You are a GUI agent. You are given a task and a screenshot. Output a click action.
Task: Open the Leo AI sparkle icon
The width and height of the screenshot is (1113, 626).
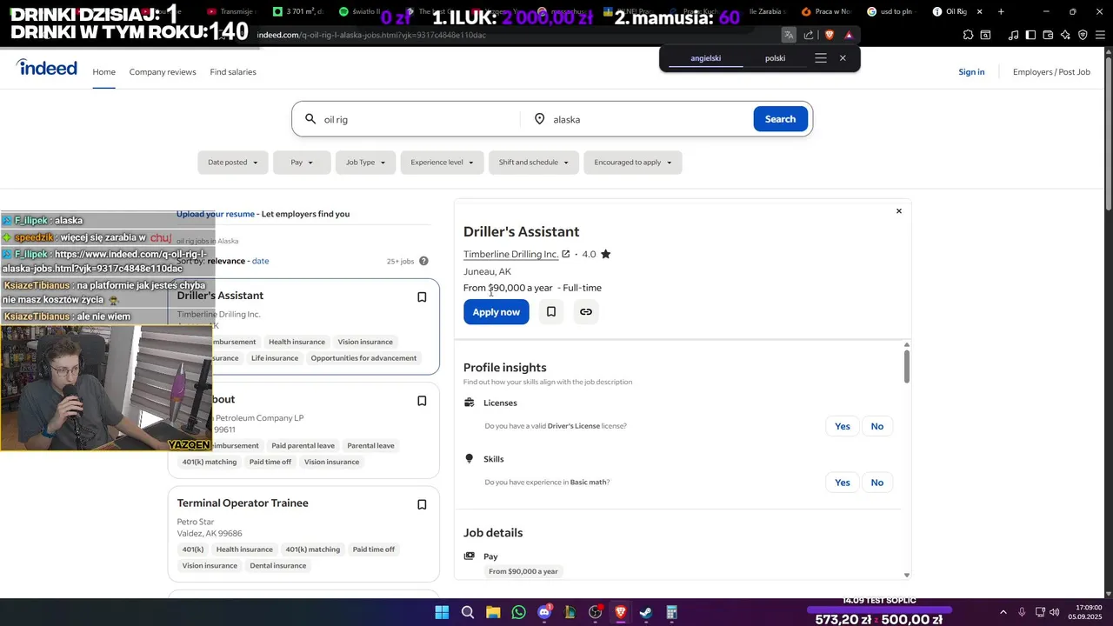click(x=1065, y=35)
